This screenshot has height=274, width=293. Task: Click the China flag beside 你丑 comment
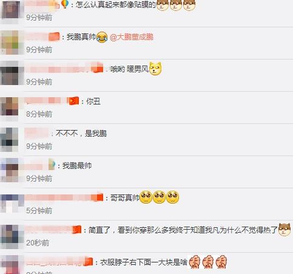point(74,101)
